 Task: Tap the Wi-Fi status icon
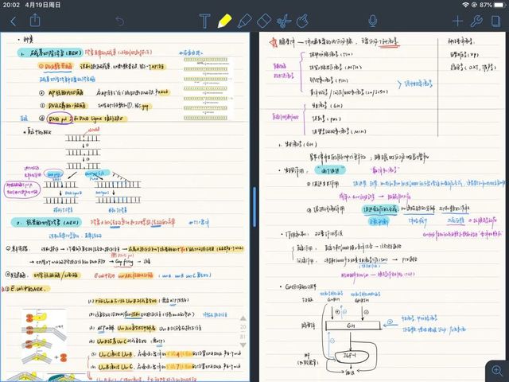pyautogui.click(x=465, y=5)
